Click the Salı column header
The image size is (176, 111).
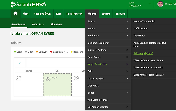(x=57, y=71)
